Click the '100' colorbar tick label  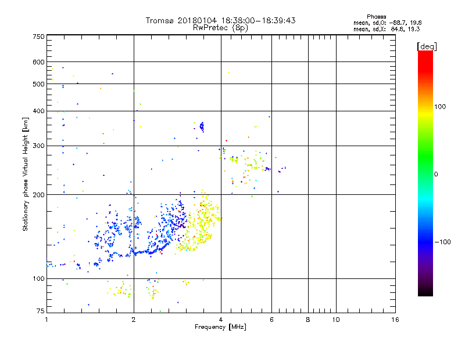pos(440,107)
